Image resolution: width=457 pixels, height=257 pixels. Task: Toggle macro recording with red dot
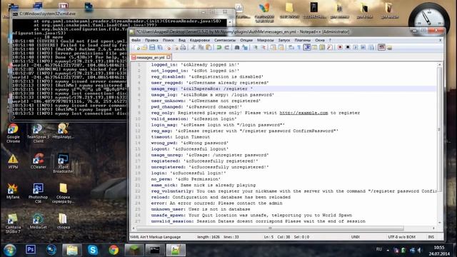pos(340,47)
